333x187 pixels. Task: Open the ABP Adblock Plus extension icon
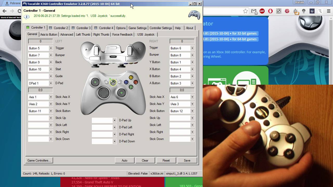click(262, 11)
